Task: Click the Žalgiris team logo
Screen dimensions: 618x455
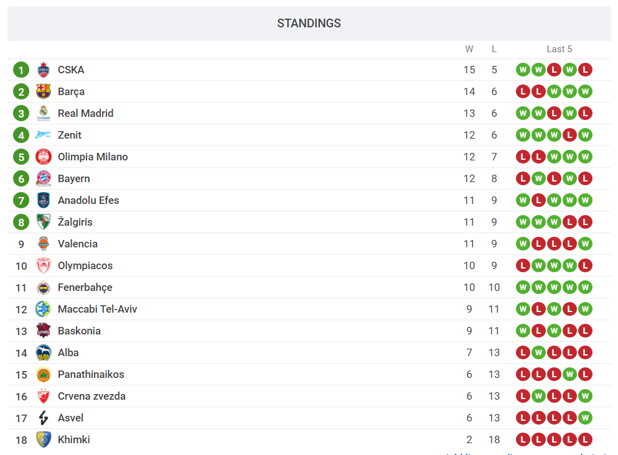Action: [43, 222]
